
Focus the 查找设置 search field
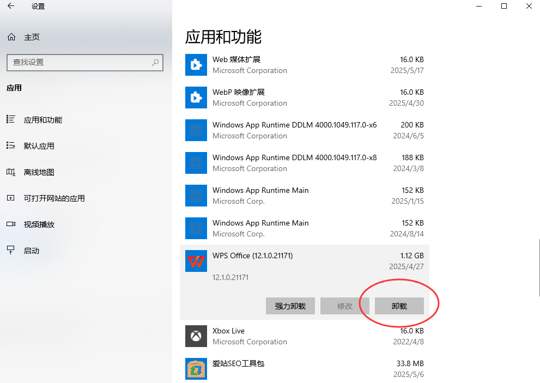(84, 62)
